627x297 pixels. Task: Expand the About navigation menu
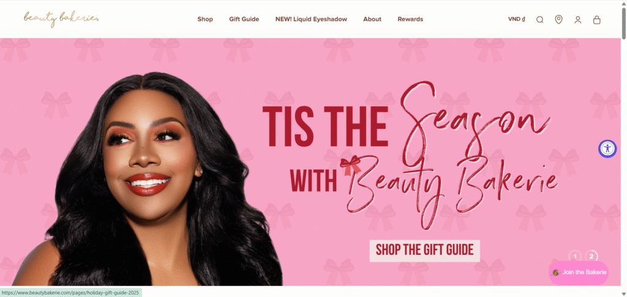tap(372, 19)
